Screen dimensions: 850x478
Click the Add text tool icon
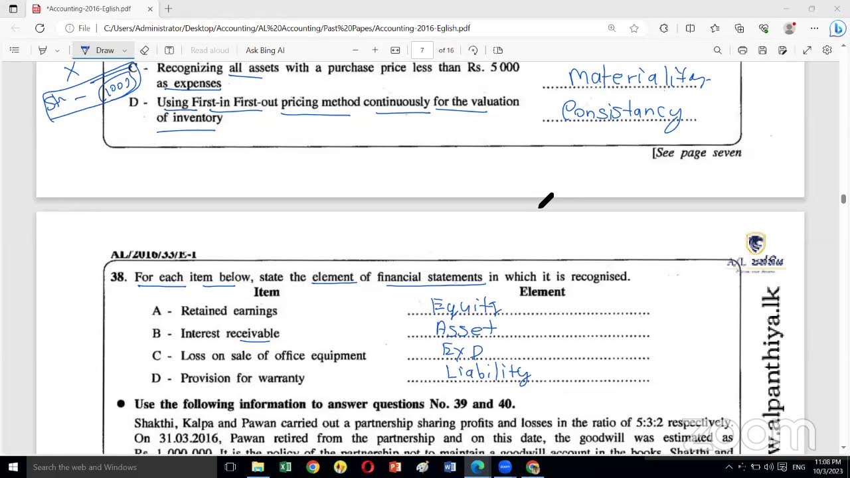pyautogui.click(x=169, y=50)
